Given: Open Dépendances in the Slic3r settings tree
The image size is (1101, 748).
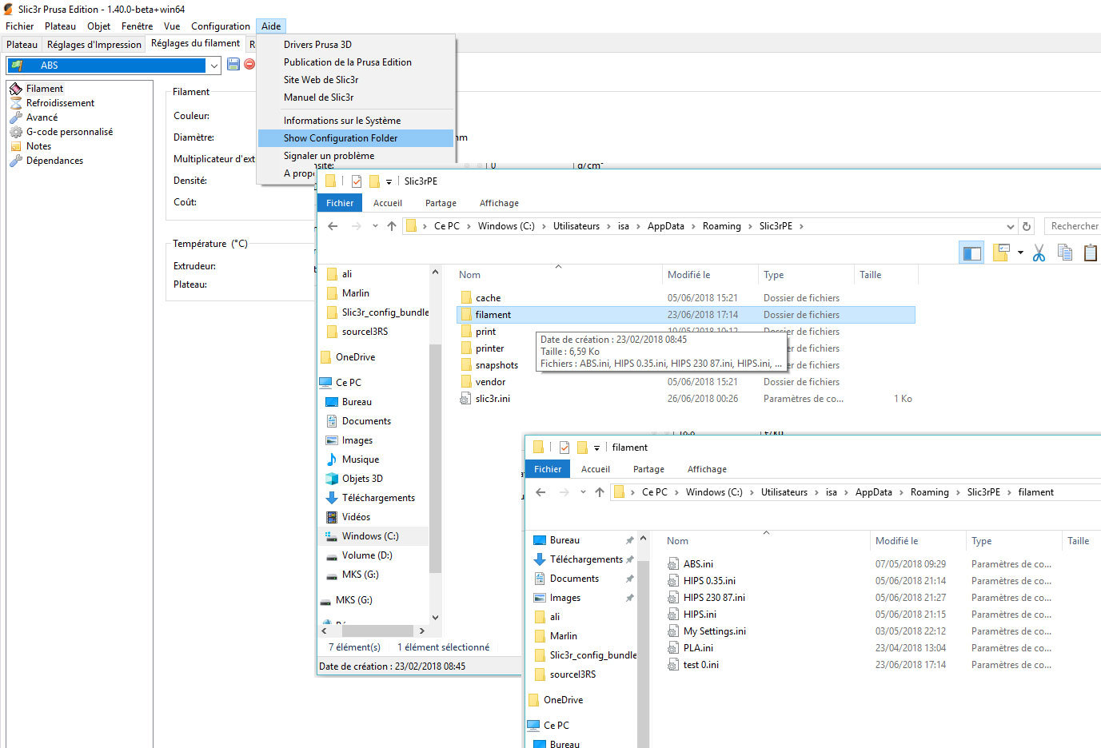Looking at the screenshot, I should [x=54, y=161].
